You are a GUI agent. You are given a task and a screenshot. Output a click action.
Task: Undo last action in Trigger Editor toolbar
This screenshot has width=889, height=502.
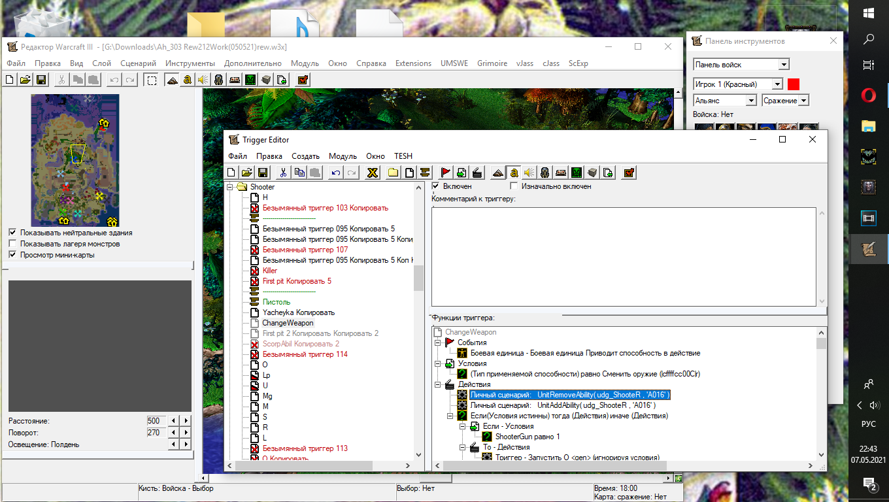coord(336,173)
